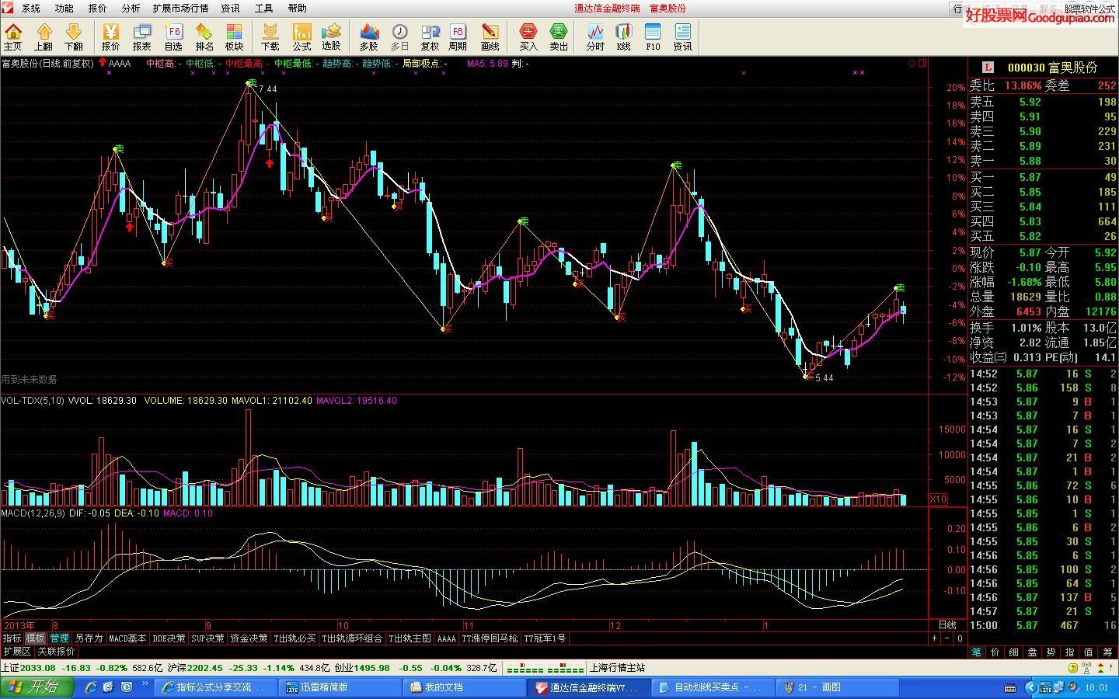Viewport: 1119px width, 699px height.
Task: Open the 公式 formula manager icon
Action: pos(302,37)
